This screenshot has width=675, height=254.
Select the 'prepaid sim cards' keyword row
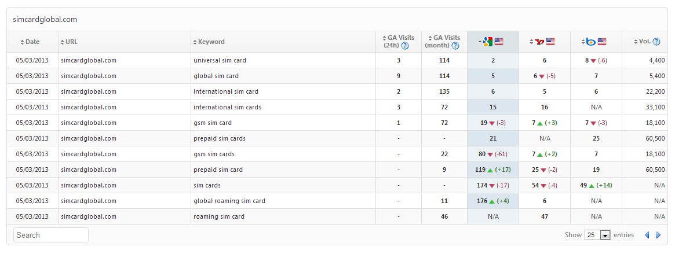click(220, 138)
